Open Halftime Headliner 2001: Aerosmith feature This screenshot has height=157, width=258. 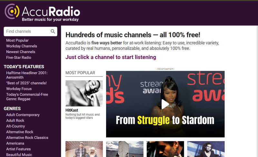27,75
